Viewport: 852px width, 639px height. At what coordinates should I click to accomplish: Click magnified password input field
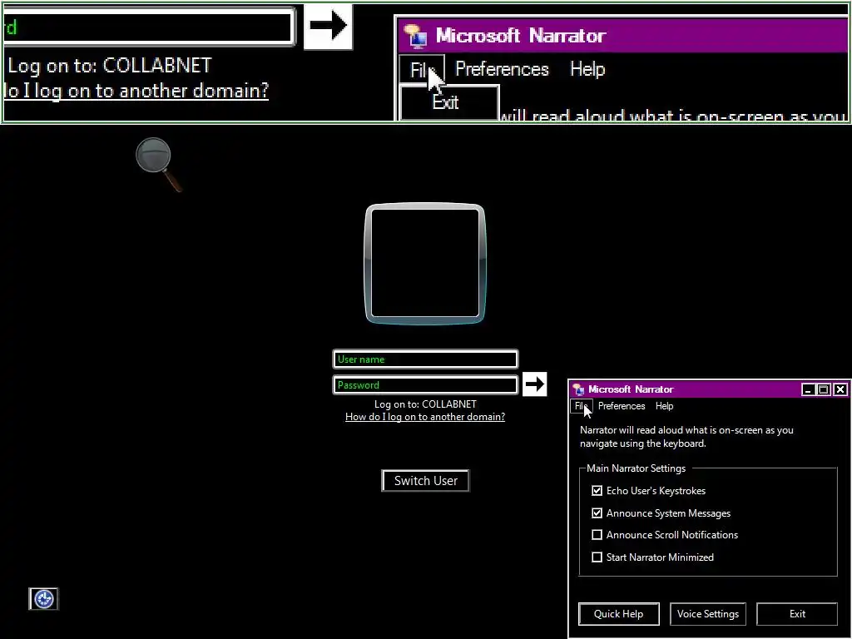(x=148, y=26)
